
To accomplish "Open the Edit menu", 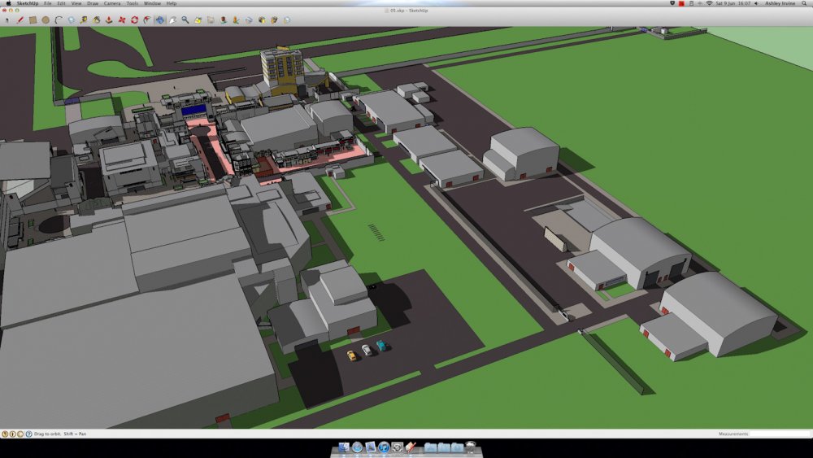I will tap(61, 3).
